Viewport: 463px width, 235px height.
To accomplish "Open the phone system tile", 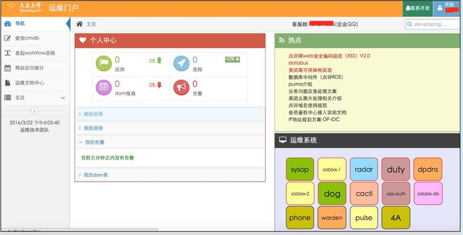I will click(300, 218).
